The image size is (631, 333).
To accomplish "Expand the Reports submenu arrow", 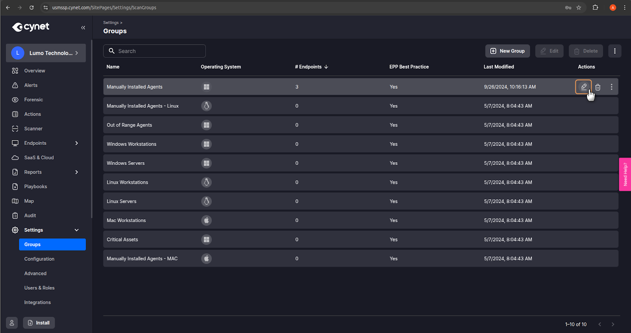I will [77, 172].
